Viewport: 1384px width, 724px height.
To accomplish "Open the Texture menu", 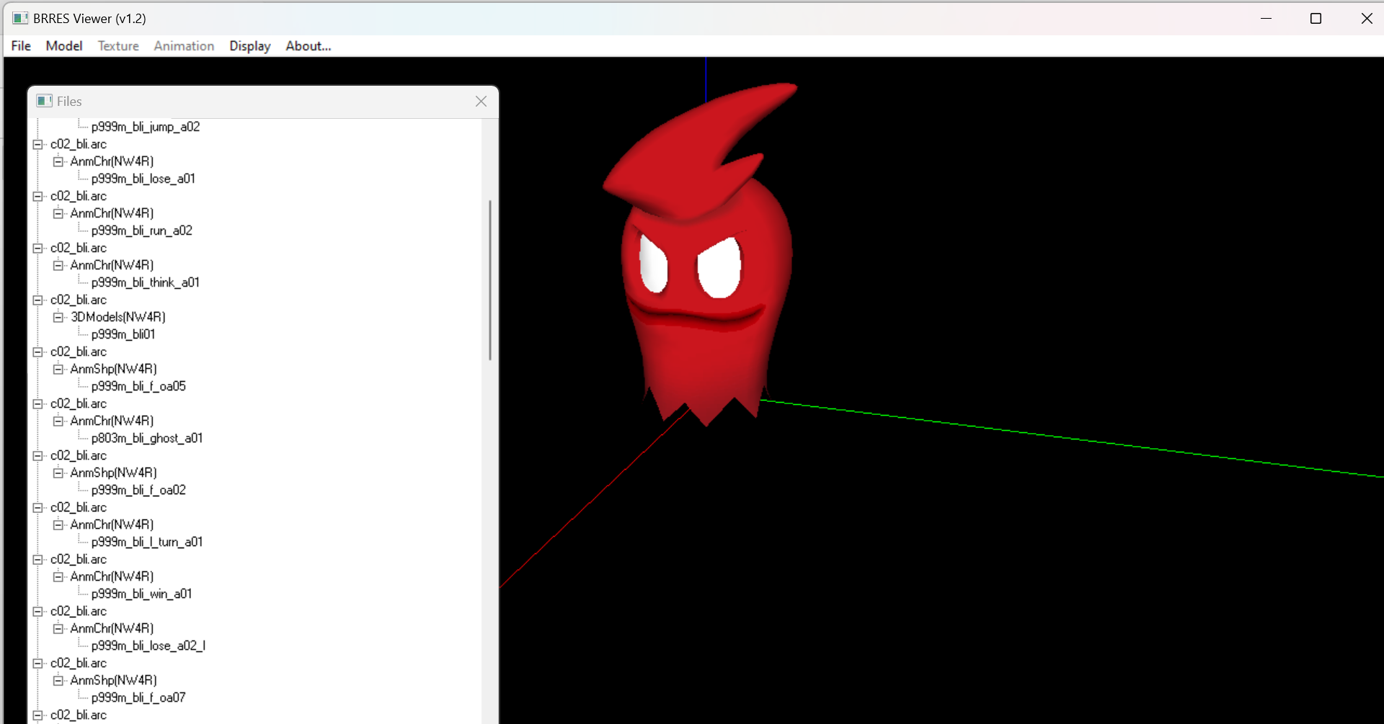I will tap(118, 46).
